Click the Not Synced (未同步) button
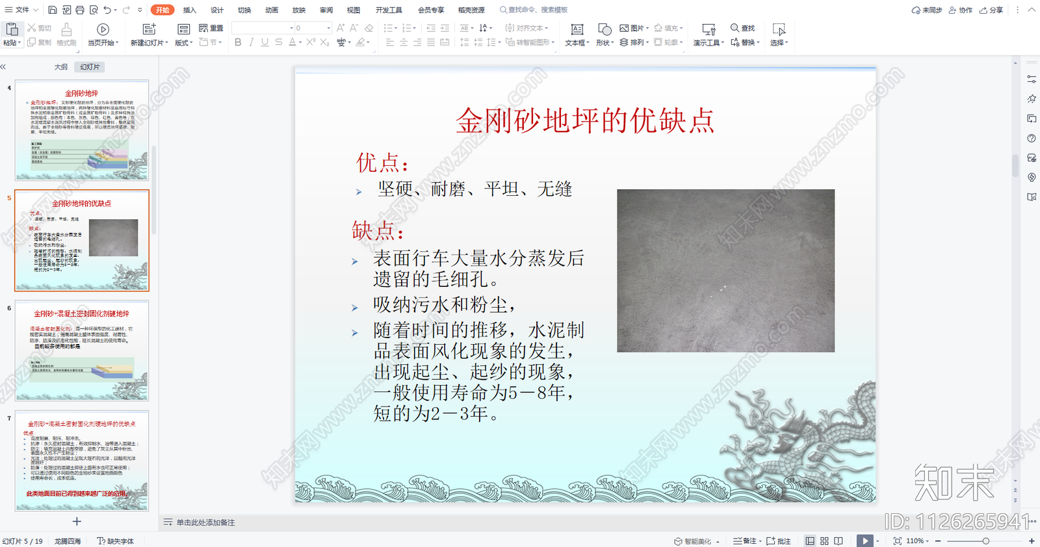 (x=927, y=10)
